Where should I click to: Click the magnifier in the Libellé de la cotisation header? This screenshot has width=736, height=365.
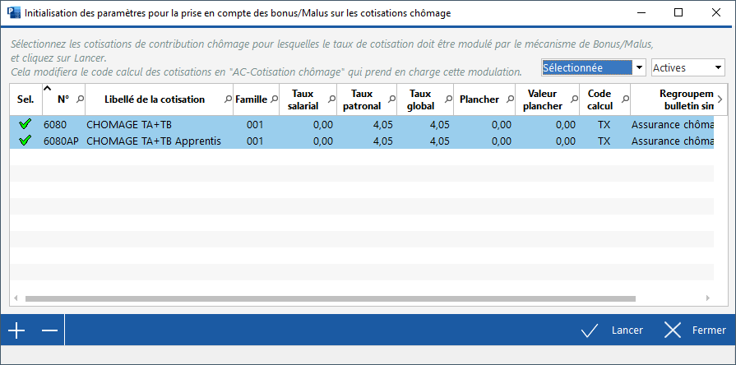click(228, 99)
